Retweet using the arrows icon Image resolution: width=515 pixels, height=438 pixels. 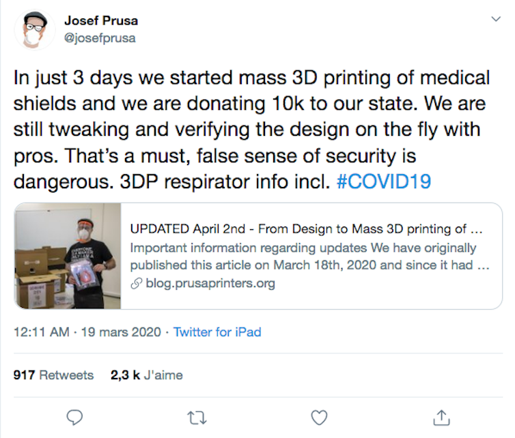[x=197, y=417]
